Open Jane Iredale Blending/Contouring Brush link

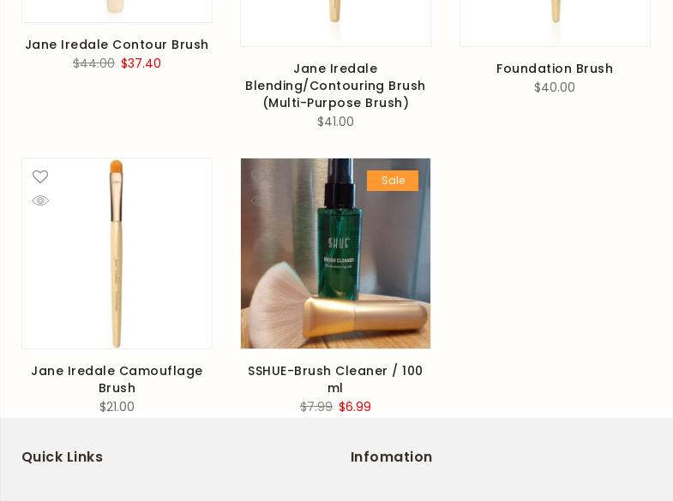pyautogui.click(x=335, y=86)
